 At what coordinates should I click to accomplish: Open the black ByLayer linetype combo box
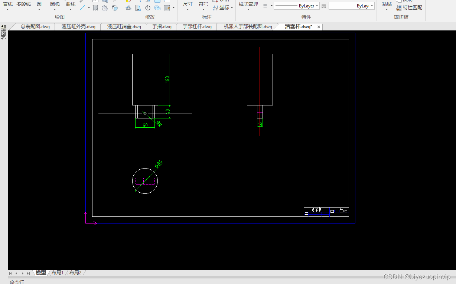pos(297,6)
